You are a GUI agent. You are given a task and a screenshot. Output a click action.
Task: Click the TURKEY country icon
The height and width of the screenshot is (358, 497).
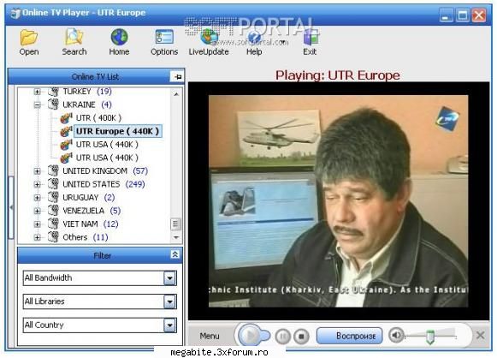53,92
